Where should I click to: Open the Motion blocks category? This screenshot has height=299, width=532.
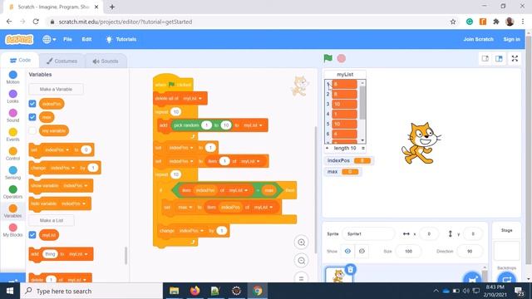13,77
